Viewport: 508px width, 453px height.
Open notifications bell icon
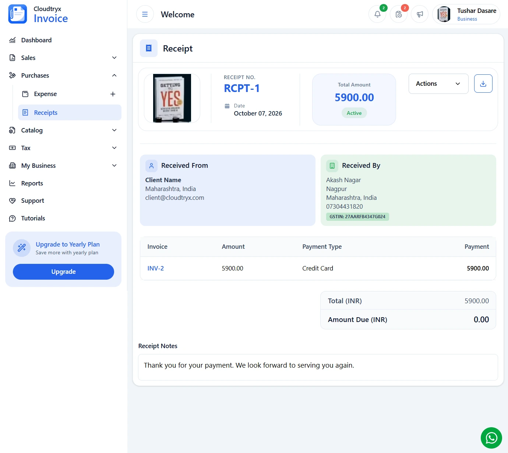377,14
